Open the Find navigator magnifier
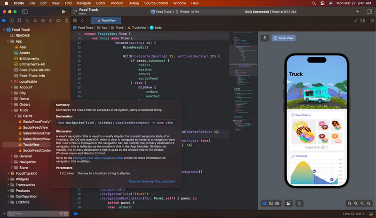376x218 pixels. (x=27, y=21)
